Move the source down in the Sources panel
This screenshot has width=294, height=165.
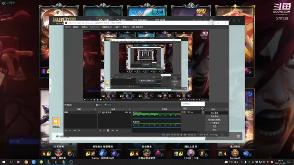(117, 131)
